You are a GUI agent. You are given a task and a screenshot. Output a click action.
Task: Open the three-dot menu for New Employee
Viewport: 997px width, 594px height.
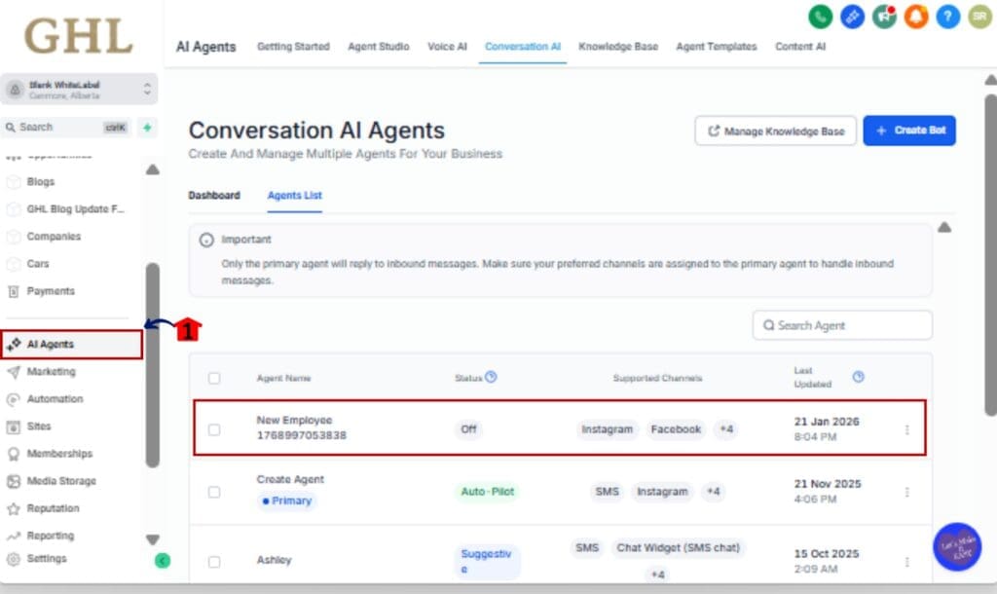[906, 428]
